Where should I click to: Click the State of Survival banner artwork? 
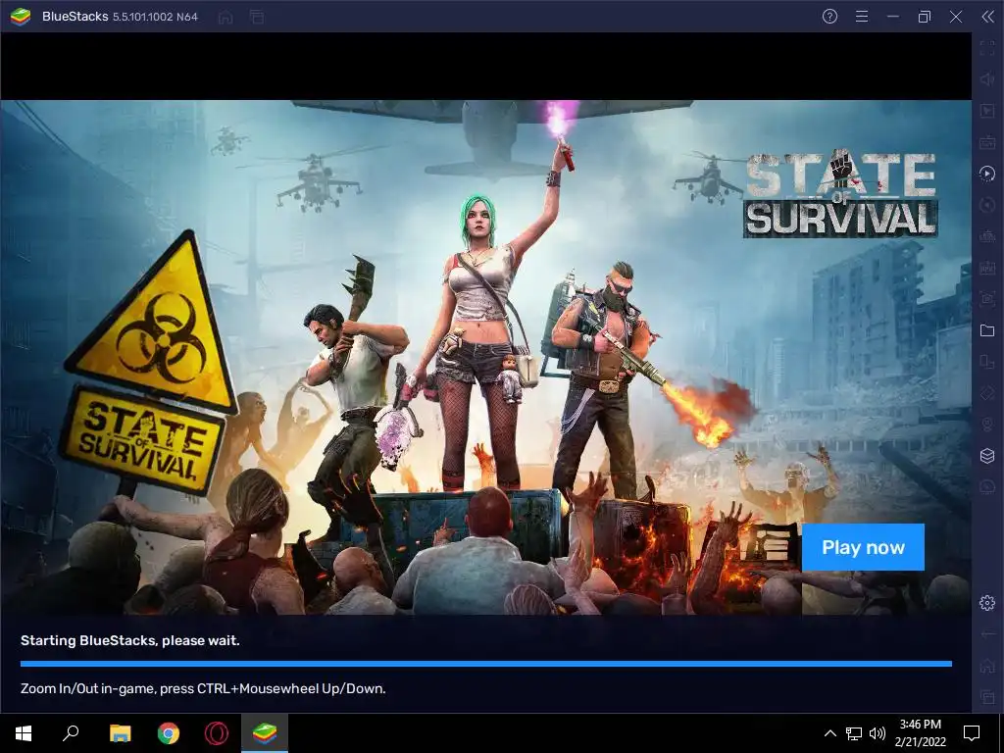click(x=486, y=357)
